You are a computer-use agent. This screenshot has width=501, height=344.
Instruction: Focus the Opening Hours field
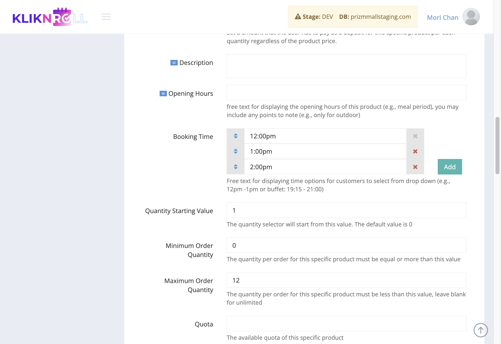pos(346,93)
